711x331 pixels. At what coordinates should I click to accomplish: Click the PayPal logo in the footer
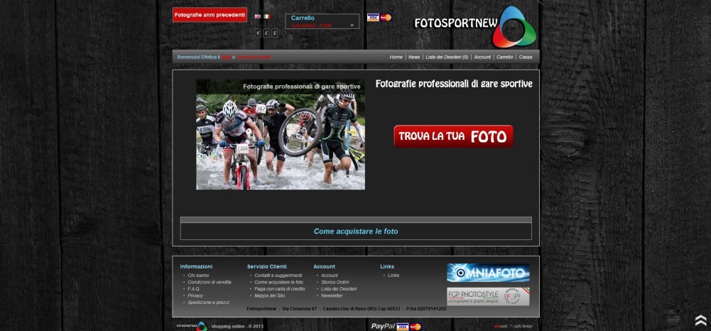[383, 326]
